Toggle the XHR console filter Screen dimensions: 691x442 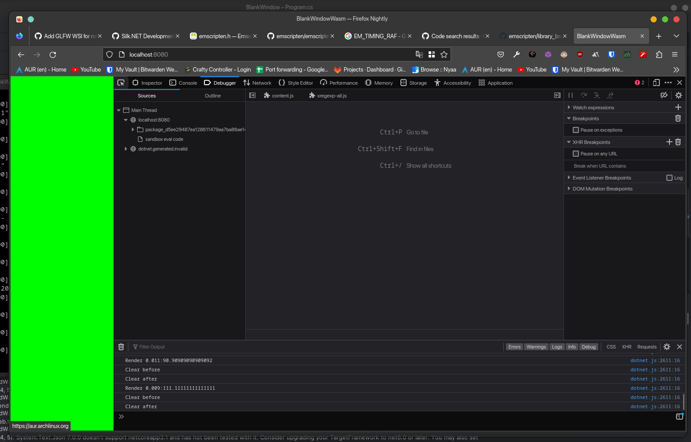pos(626,347)
